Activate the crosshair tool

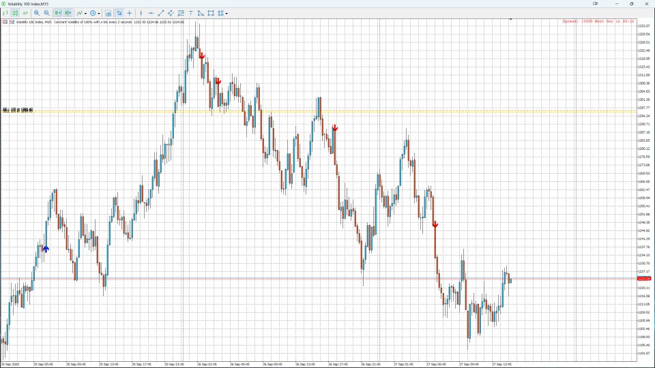point(130,13)
